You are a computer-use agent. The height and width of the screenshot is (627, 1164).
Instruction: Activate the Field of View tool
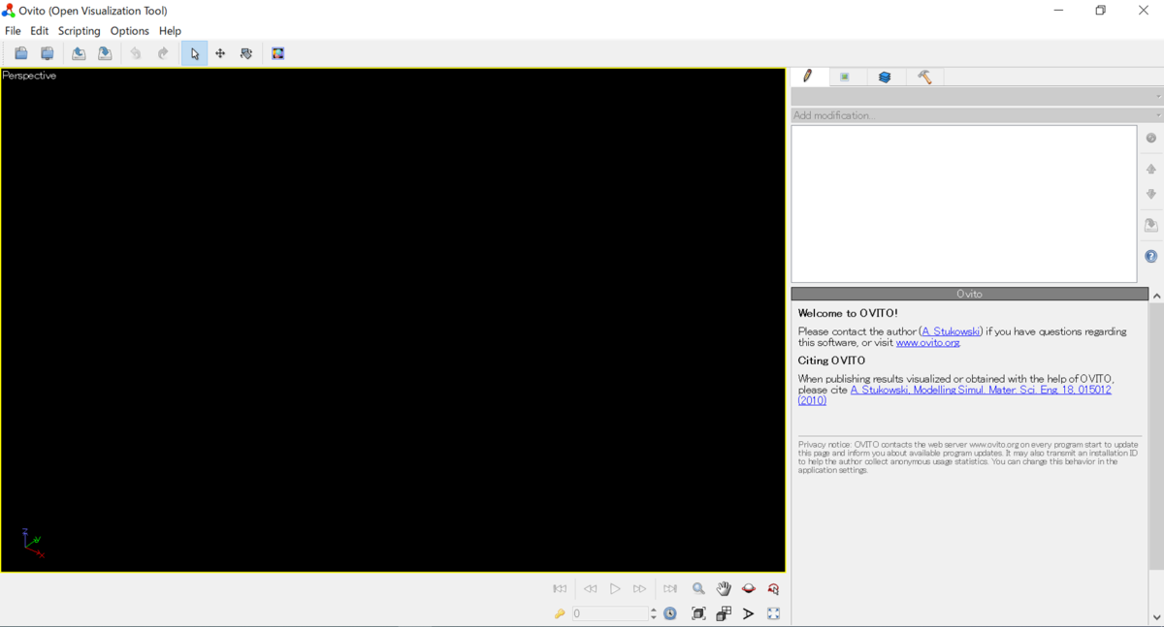pos(749,613)
